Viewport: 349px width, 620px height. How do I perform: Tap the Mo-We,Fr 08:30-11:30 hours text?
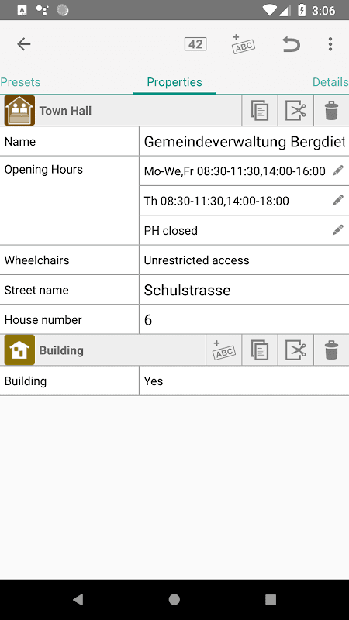click(x=235, y=170)
